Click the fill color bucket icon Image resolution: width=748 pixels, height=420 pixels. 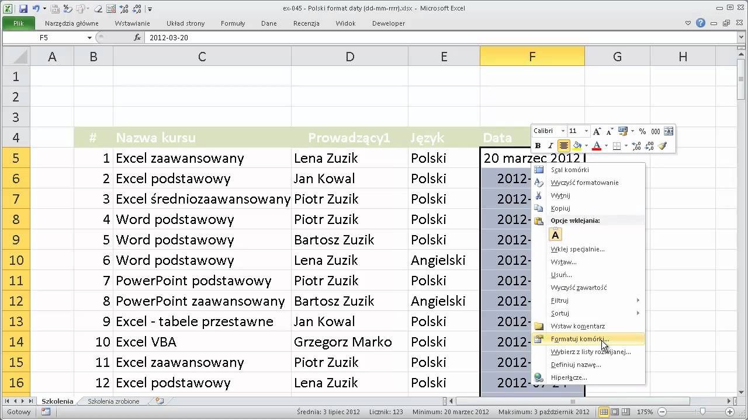point(577,146)
